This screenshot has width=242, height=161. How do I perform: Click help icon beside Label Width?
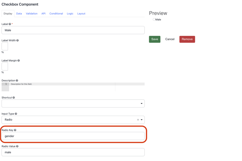click(x=18, y=40)
